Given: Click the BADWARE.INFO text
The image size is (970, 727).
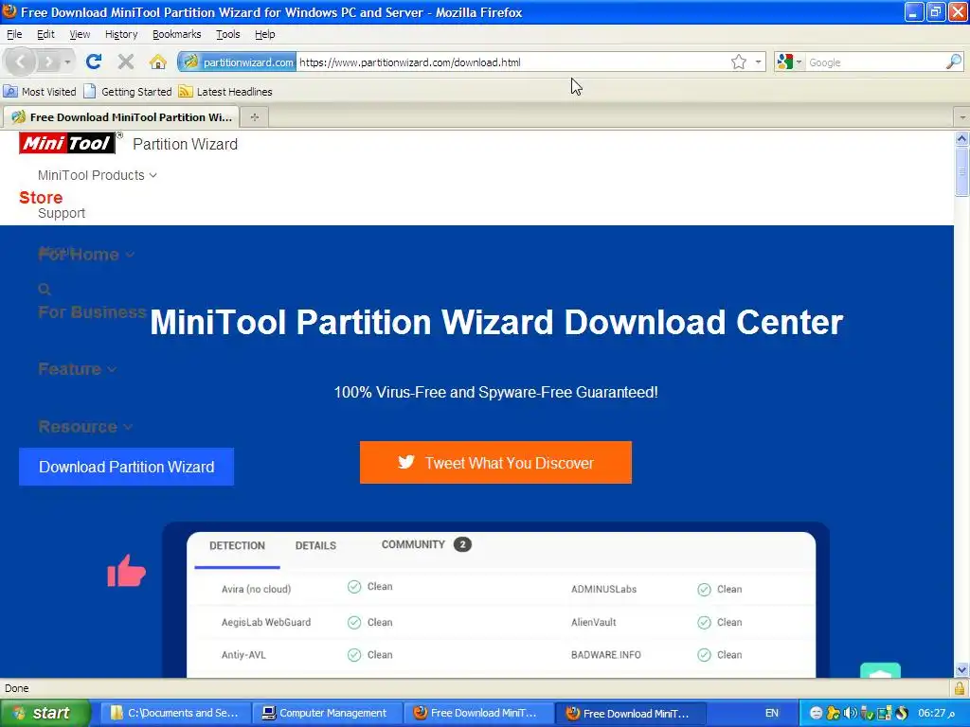Looking at the screenshot, I should tap(605, 655).
